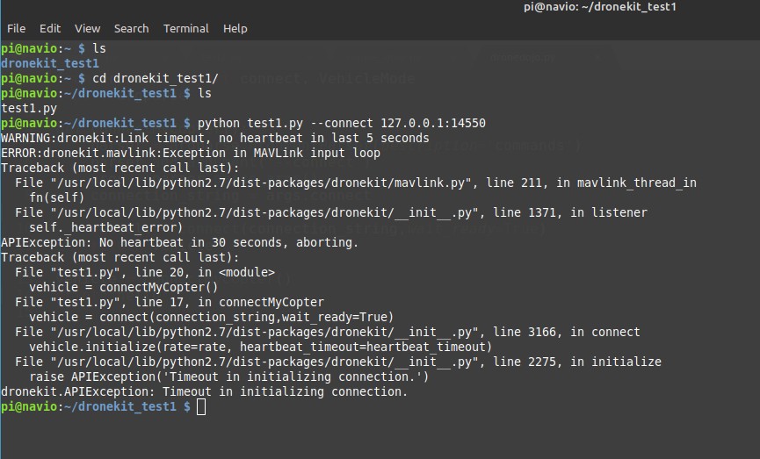Click the 'fn(self)' line
This screenshot has width=760, height=459.
coord(57,197)
